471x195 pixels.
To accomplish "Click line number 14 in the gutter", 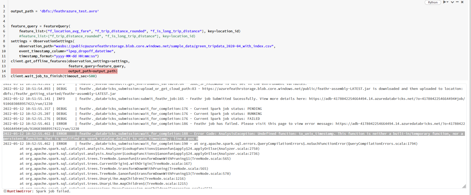I will pyautogui.click(x=4, y=71).
